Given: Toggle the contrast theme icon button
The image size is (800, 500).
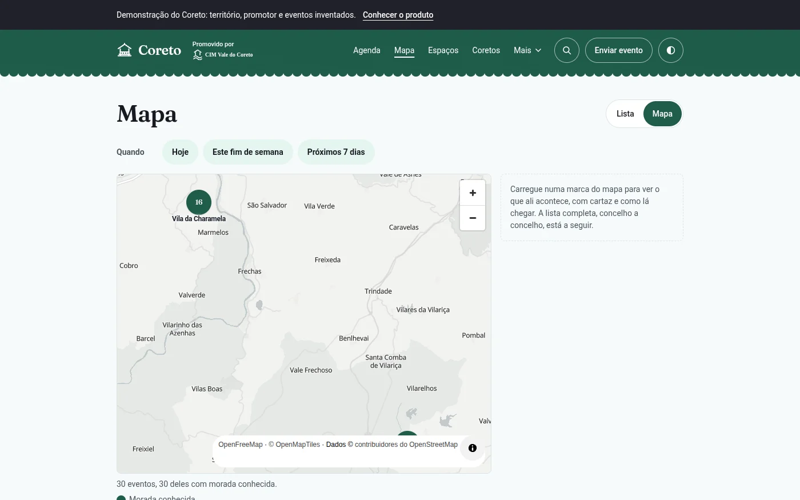Looking at the screenshot, I should pyautogui.click(x=671, y=50).
